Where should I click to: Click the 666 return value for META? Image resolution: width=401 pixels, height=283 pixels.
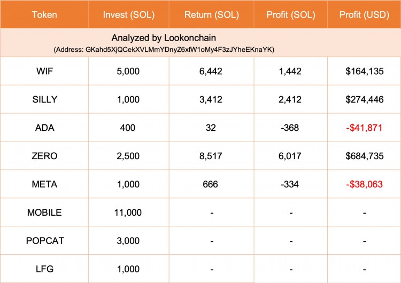(x=210, y=184)
